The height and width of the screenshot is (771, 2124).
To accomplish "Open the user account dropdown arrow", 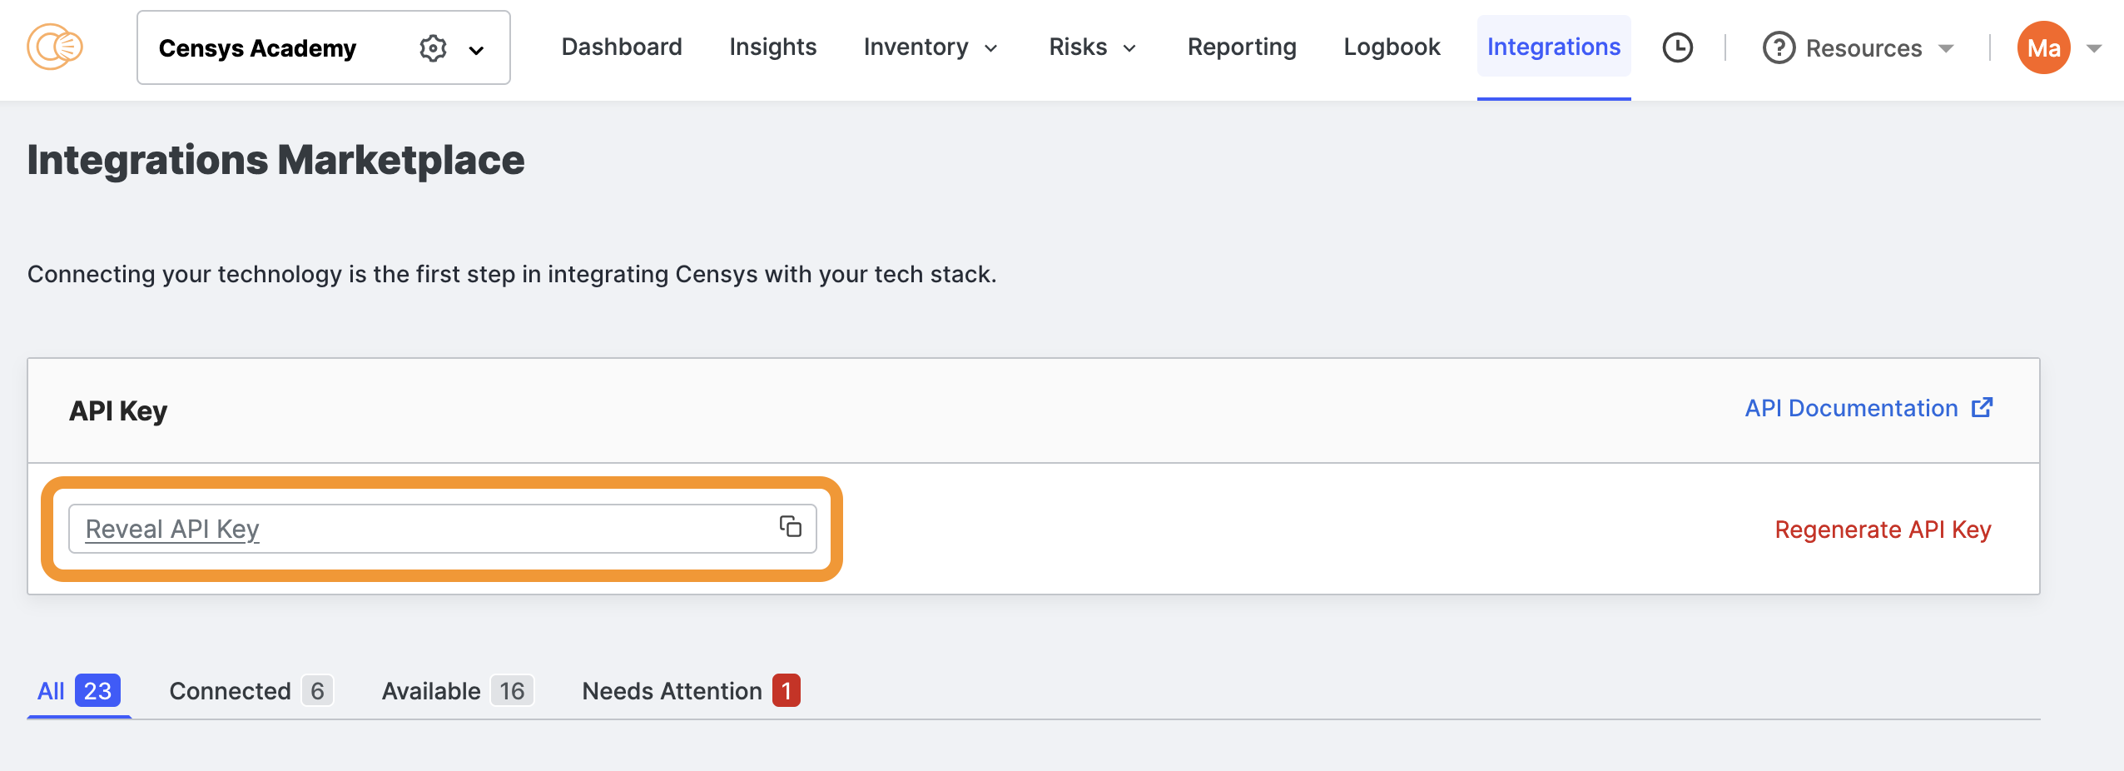I will 2095,48.
